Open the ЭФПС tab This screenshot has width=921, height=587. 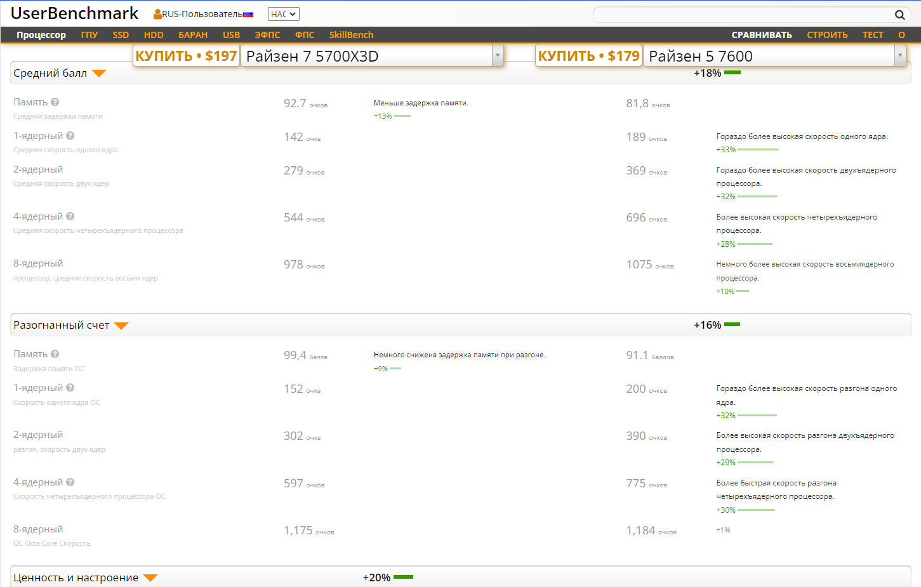click(x=267, y=35)
